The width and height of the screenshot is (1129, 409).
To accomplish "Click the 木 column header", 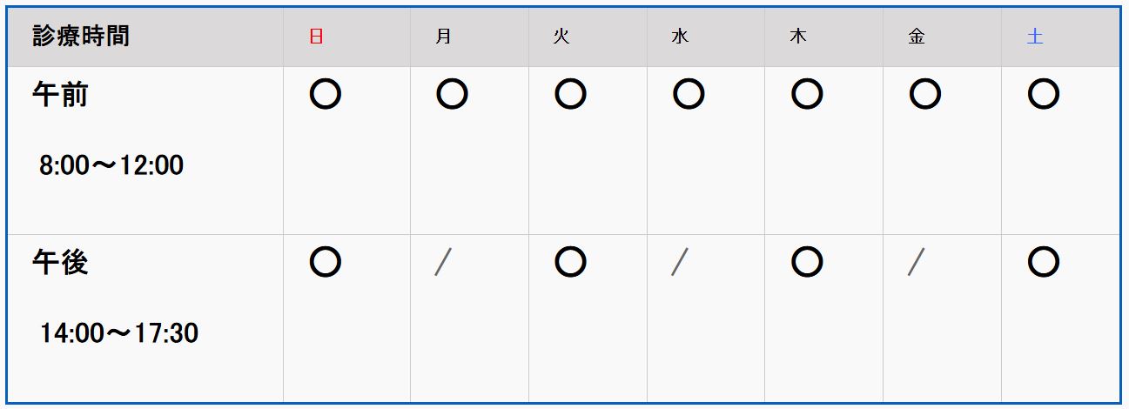I will (798, 37).
